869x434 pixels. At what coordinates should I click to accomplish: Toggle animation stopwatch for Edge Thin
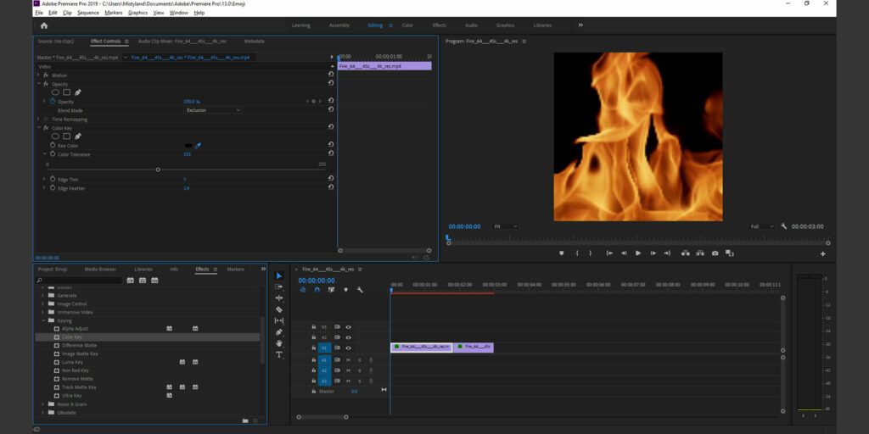[x=53, y=180]
